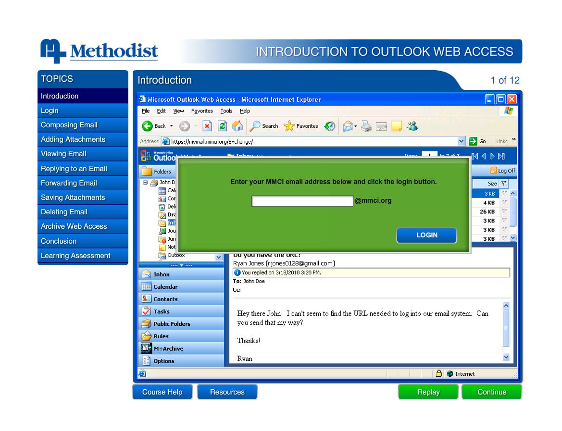Click the navigation pane collapse handle

182,266
